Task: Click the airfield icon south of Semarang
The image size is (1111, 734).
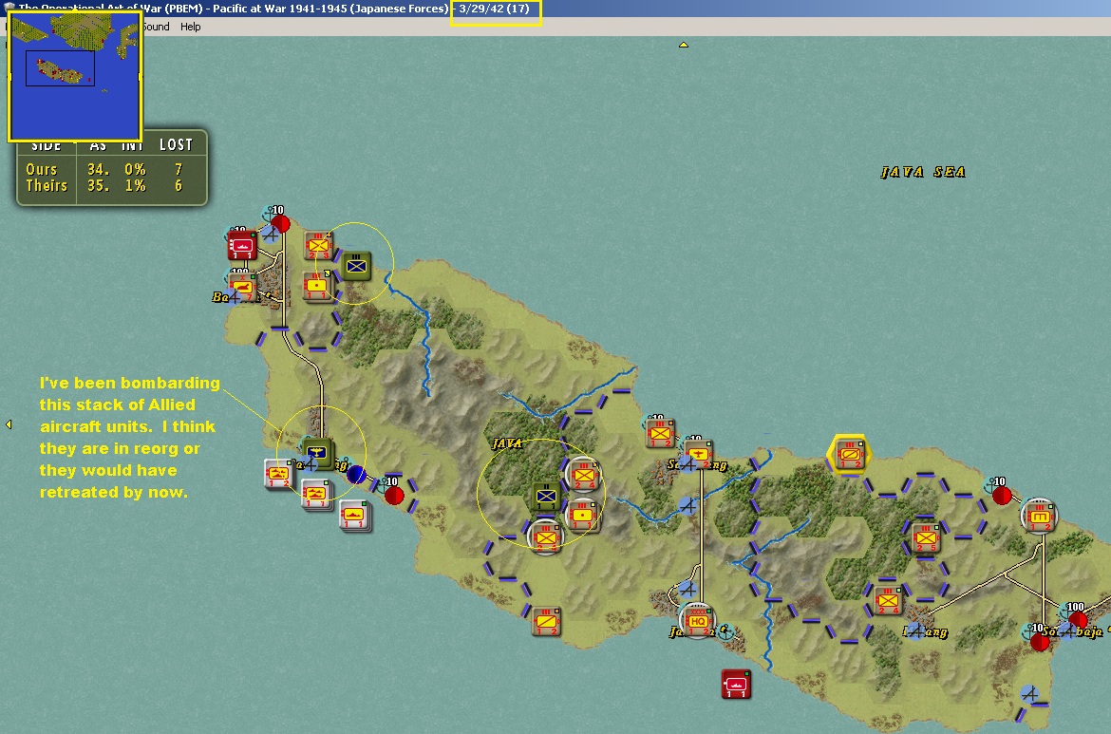Action: (687, 506)
